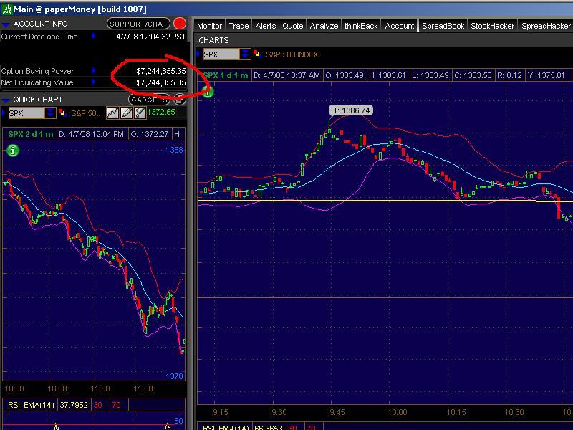
Task: Open the Quick Chart SPX symbol dropdown
Action: tap(50, 113)
